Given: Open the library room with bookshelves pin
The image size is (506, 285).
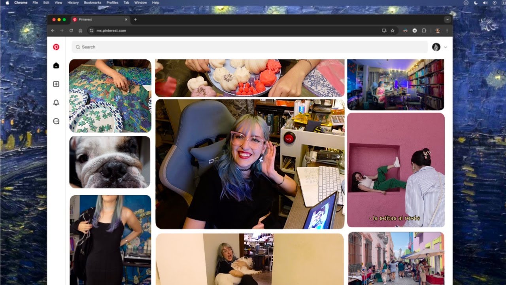Looking at the screenshot, I should pyautogui.click(x=395, y=85).
